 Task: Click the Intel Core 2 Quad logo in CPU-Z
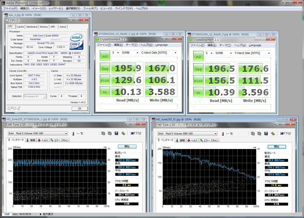pos(76,41)
